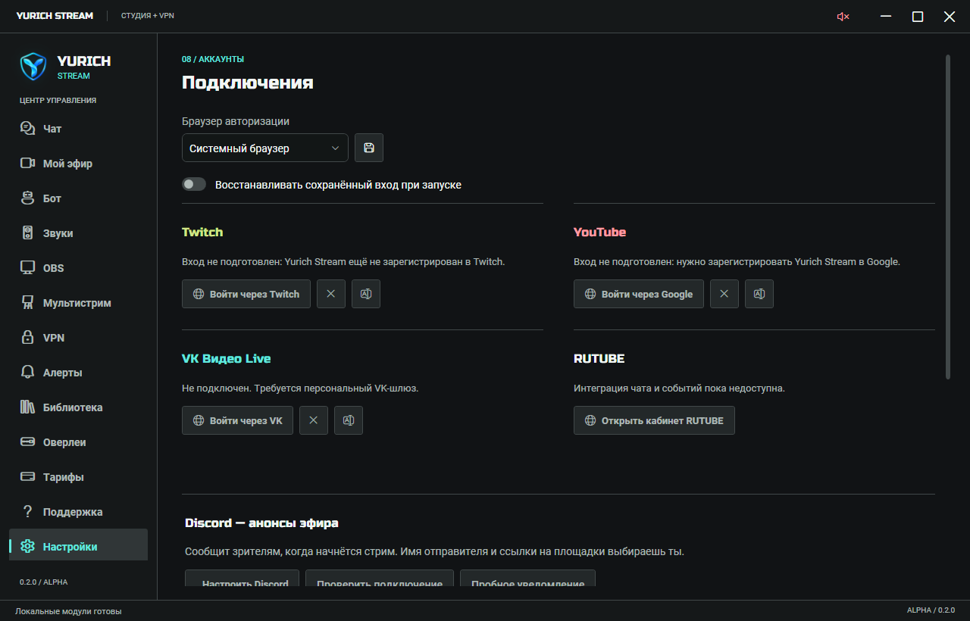Open the Поддержка sidebar item
Image resolution: width=970 pixels, height=621 pixels.
click(78, 512)
